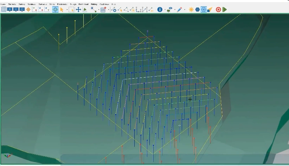Click the red record target icon
The image size is (289, 166).
(218, 9)
